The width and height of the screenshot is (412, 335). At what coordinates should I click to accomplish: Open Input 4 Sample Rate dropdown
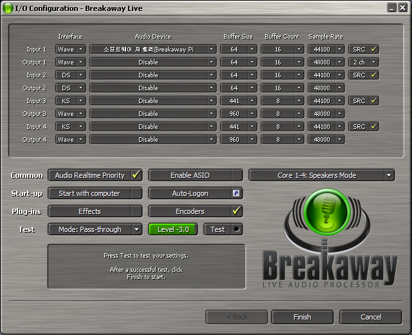tap(326, 126)
